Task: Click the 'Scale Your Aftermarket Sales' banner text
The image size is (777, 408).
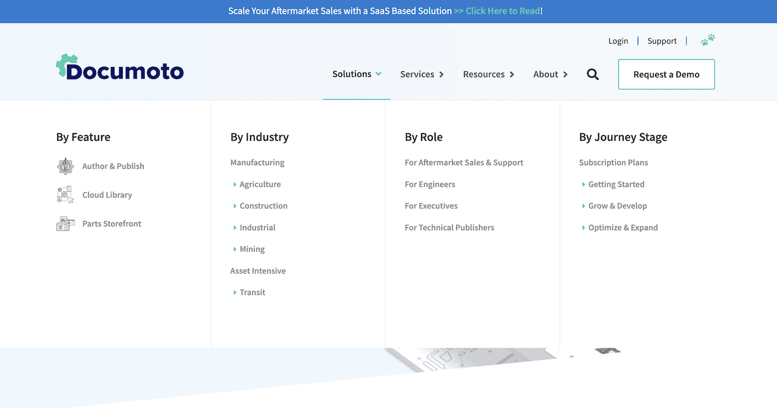Action: click(340, 11)
